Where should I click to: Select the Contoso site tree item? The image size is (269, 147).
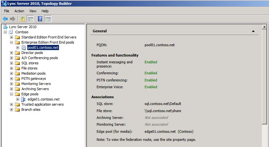pos(22,32)
